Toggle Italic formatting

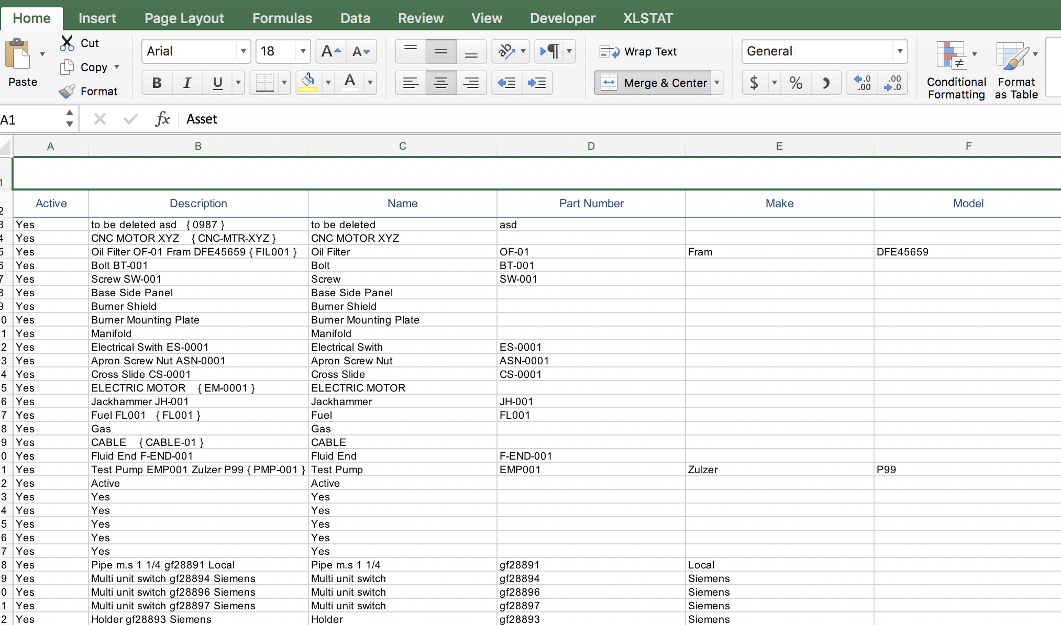coord(187,83)
